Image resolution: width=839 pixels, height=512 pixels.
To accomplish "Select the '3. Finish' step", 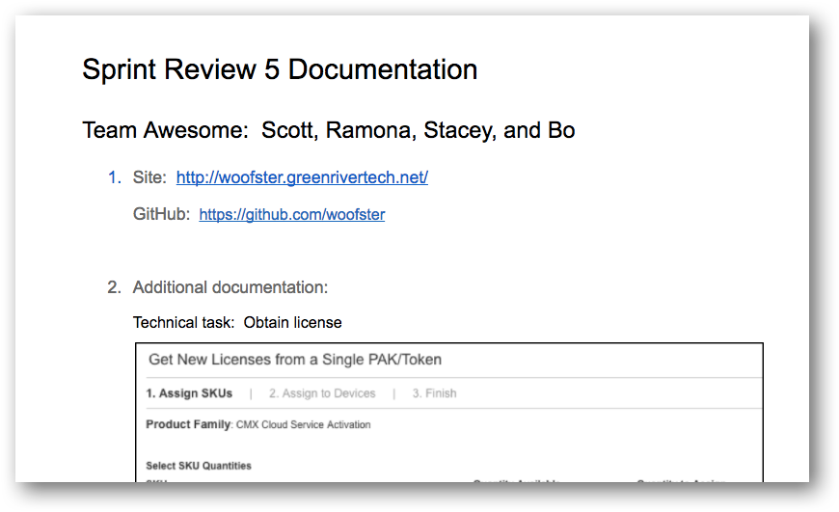I will tap(434, 393).
